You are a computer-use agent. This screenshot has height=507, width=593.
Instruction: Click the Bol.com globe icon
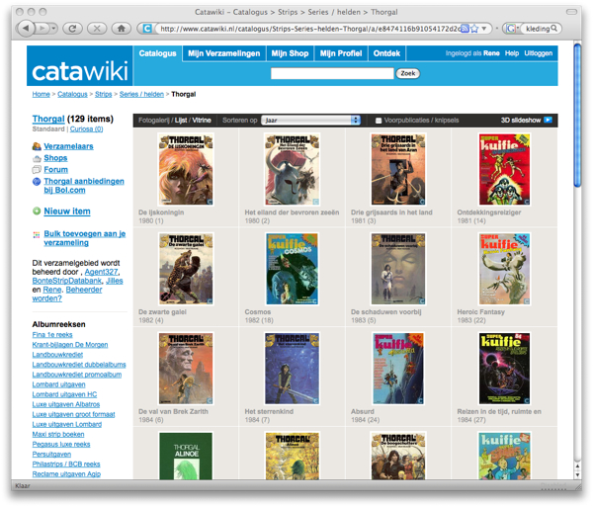(37, 182)
